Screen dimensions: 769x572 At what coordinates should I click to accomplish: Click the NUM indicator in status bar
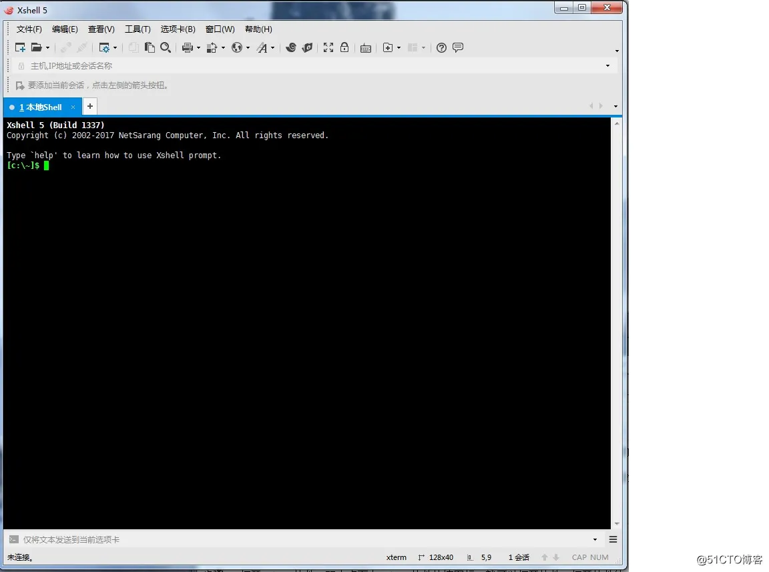599,557
